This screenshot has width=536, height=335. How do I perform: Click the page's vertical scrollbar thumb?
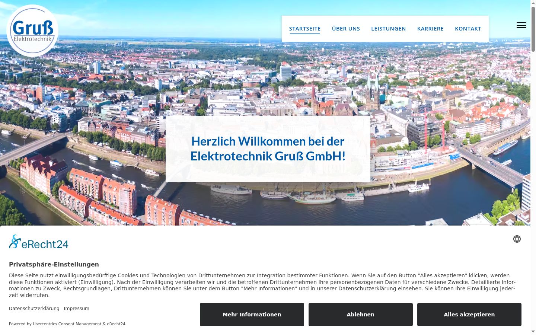pyautogui.click(x=533, y=29)
